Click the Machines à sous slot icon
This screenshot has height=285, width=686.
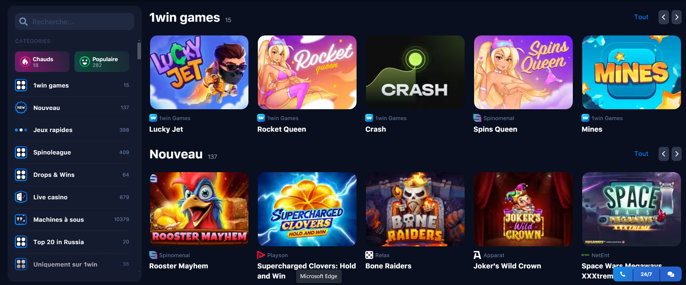(21, 220)
